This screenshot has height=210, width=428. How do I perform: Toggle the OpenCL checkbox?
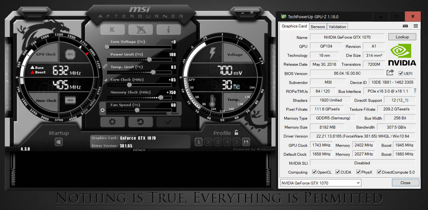point(314,172)
